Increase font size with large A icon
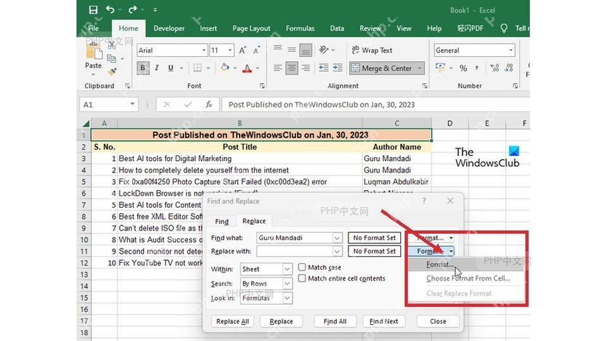The width and height of the screenshot is (607, 341). [x=242, y=51]
